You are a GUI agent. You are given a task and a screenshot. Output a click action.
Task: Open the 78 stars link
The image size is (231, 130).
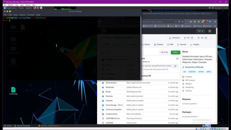point(188,84)
